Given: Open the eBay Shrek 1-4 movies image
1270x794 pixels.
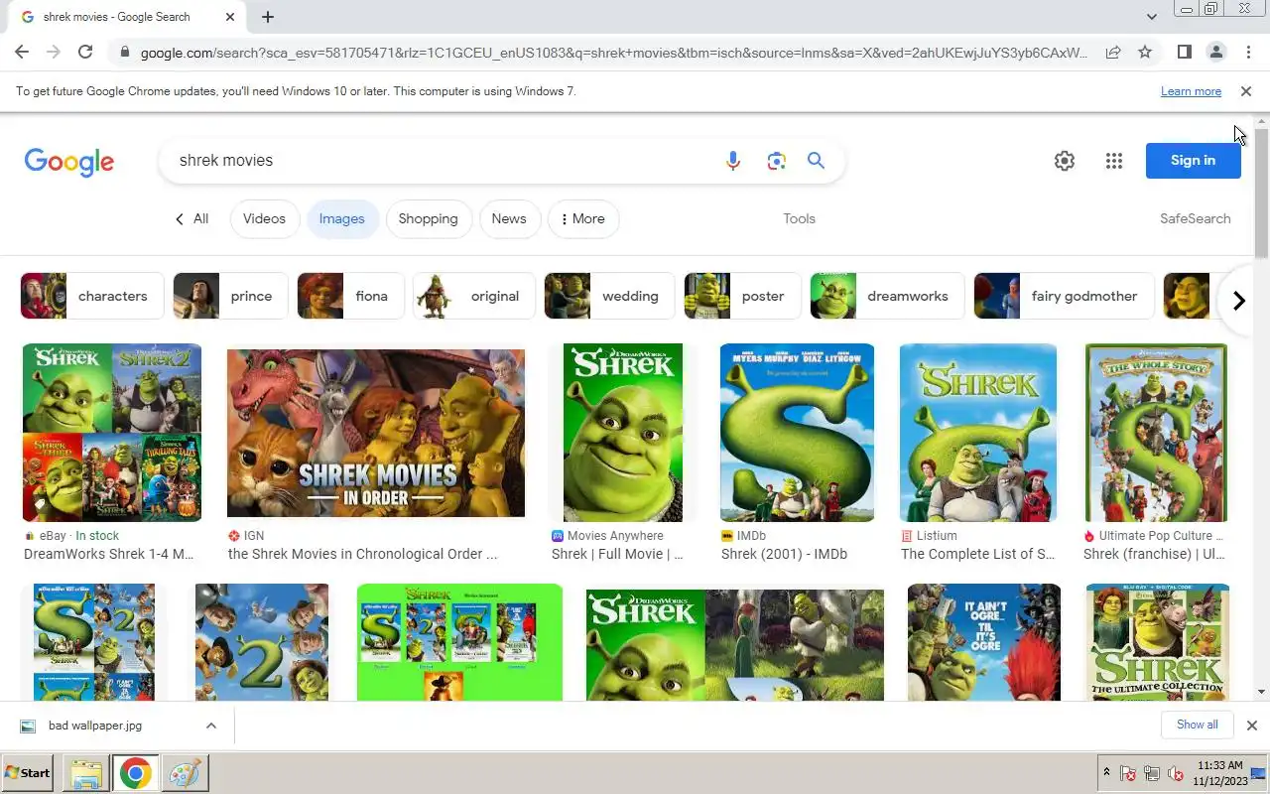Looking at the screenshot, I should point(112,433).
